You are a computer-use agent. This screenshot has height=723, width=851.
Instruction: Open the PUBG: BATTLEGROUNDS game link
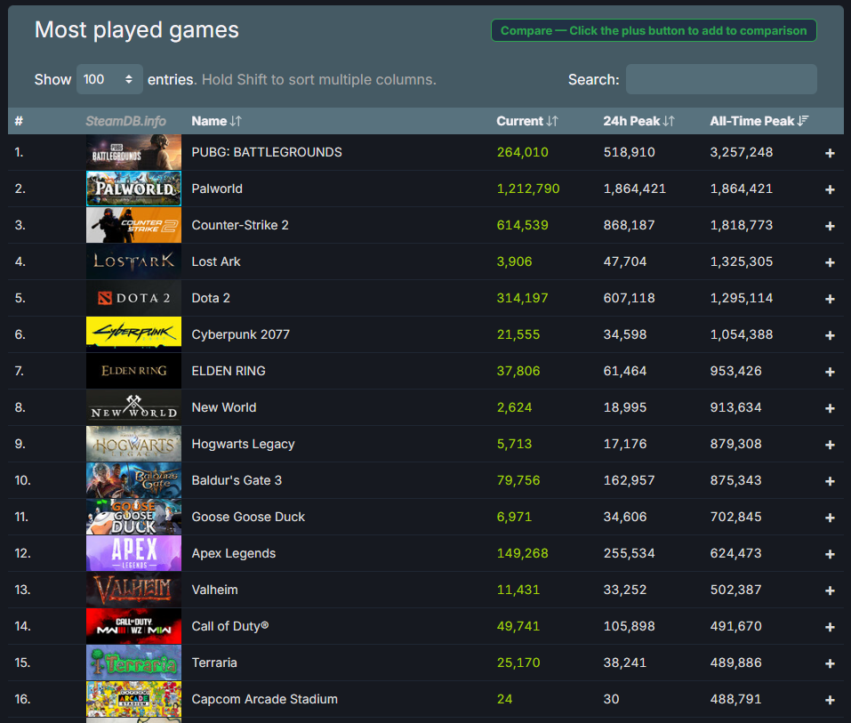click(x=267, y=152)
